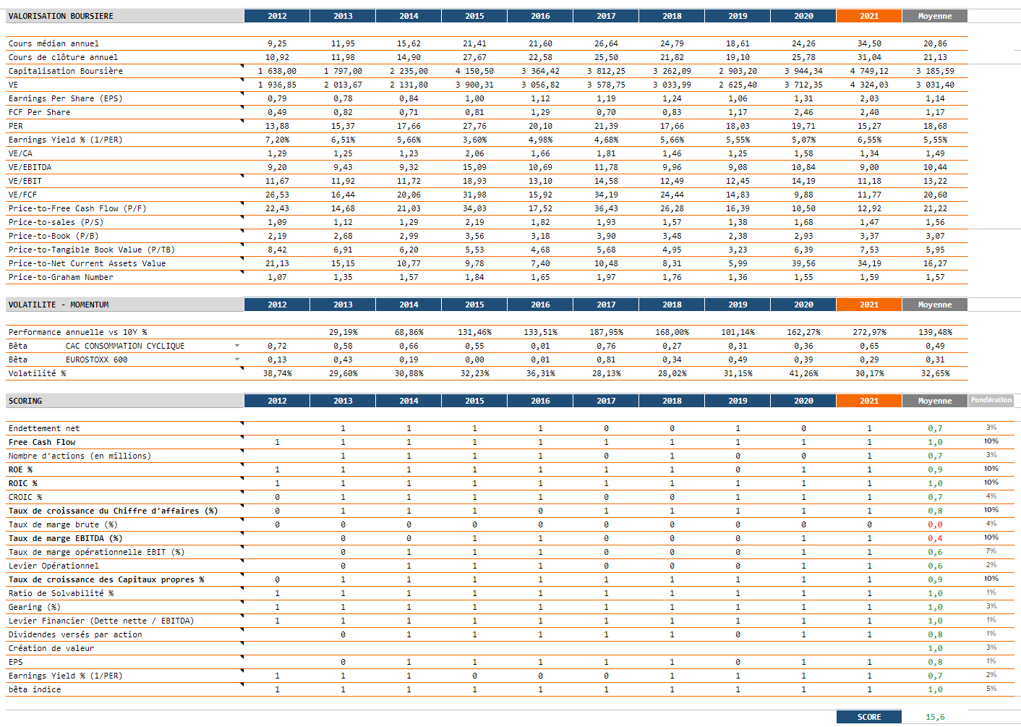
Task: Select the "Levier Opérationnel" row label
Action: 54,566
